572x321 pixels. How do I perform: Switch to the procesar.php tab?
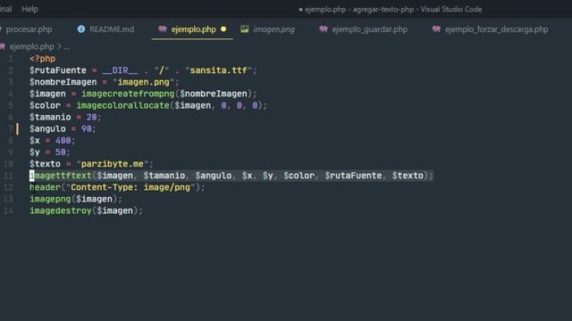(x=29, y=29)
